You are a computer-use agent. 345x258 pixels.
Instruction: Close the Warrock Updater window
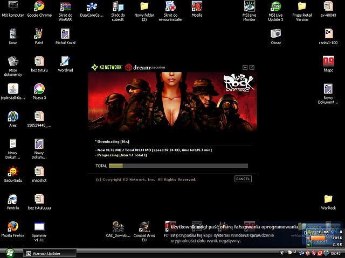[x=252, y=67]
